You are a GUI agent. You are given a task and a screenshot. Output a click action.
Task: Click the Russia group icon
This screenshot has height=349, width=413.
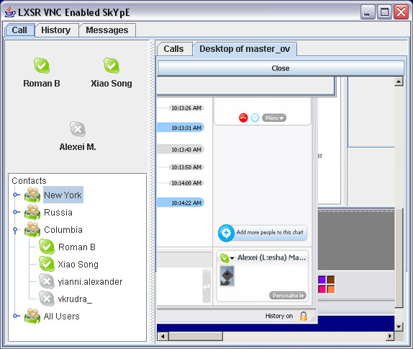(32, 212)
